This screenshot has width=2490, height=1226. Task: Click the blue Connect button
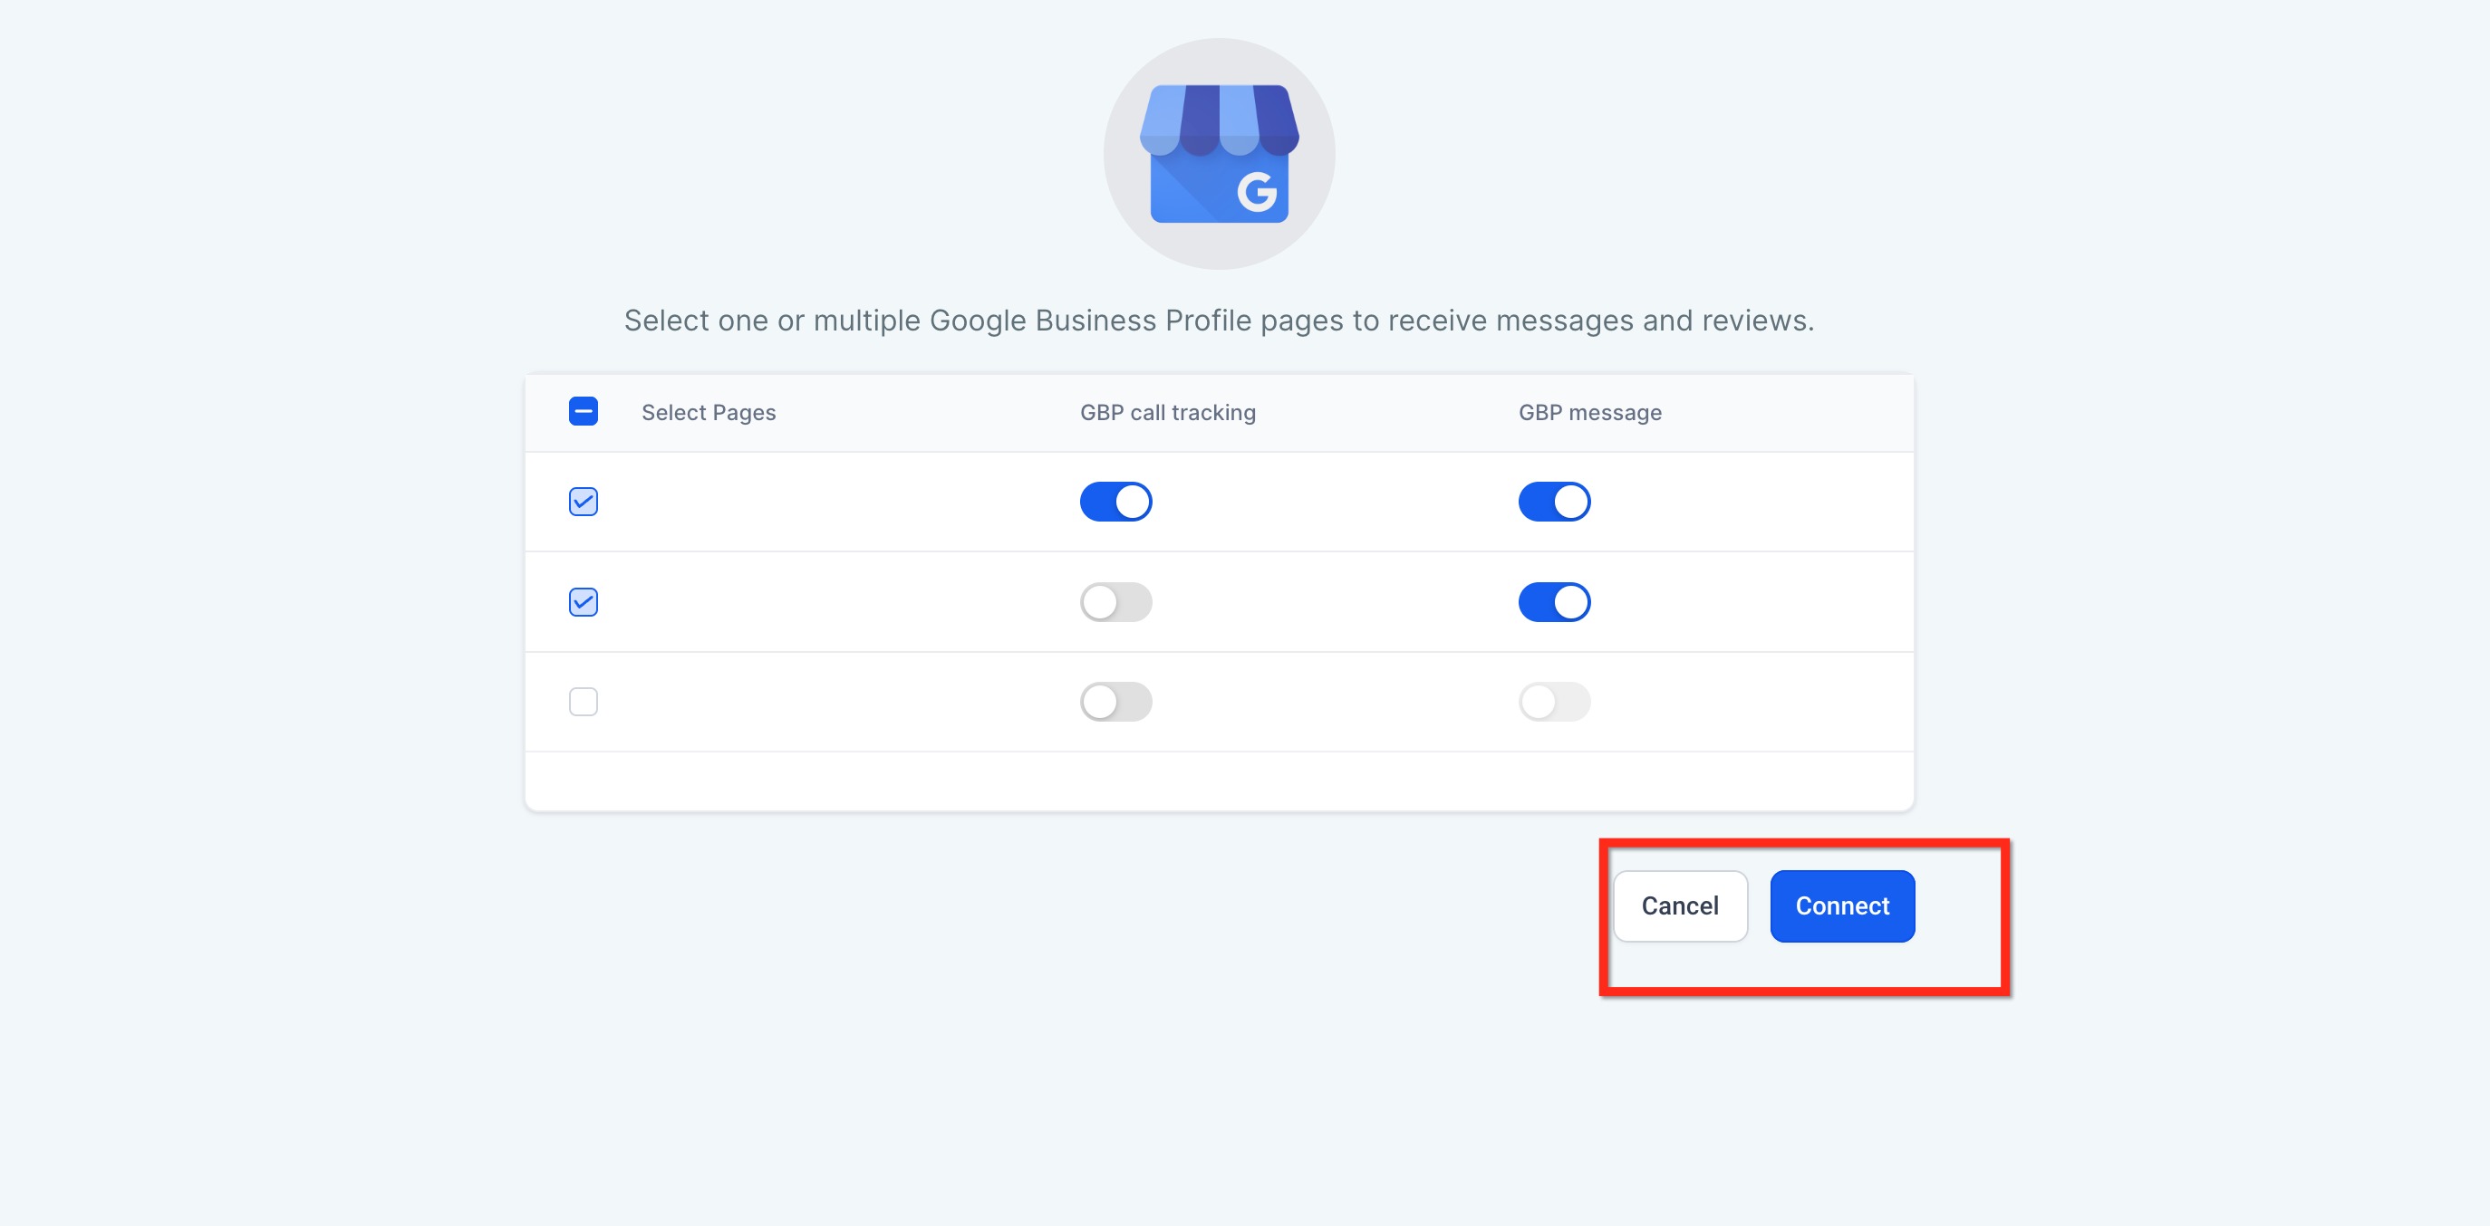1841,905
